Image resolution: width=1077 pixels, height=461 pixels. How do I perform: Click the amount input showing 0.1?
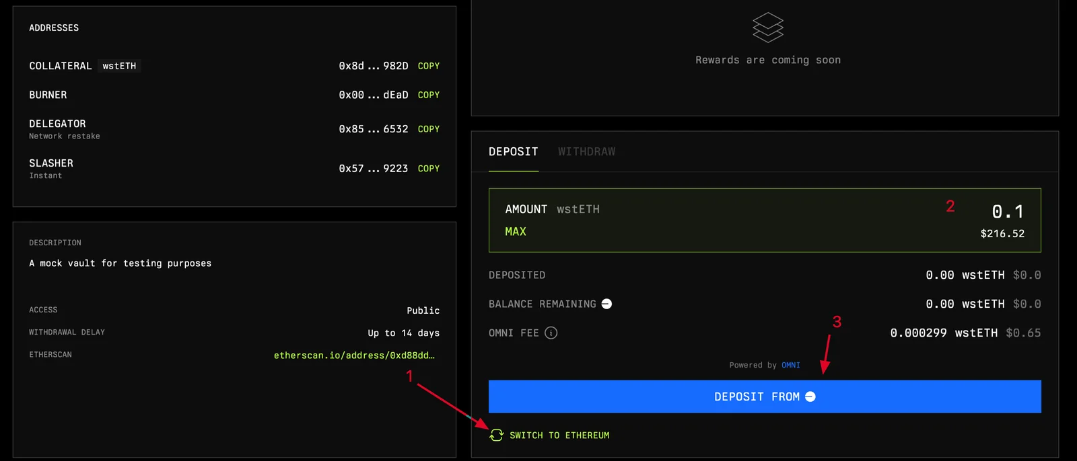pyautogui.click(x=1008, y=212)
